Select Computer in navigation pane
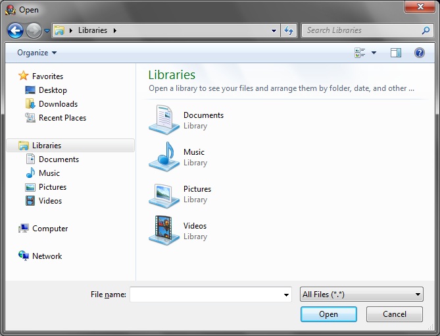This screenshot has height=336, width=440. [50, 229]
